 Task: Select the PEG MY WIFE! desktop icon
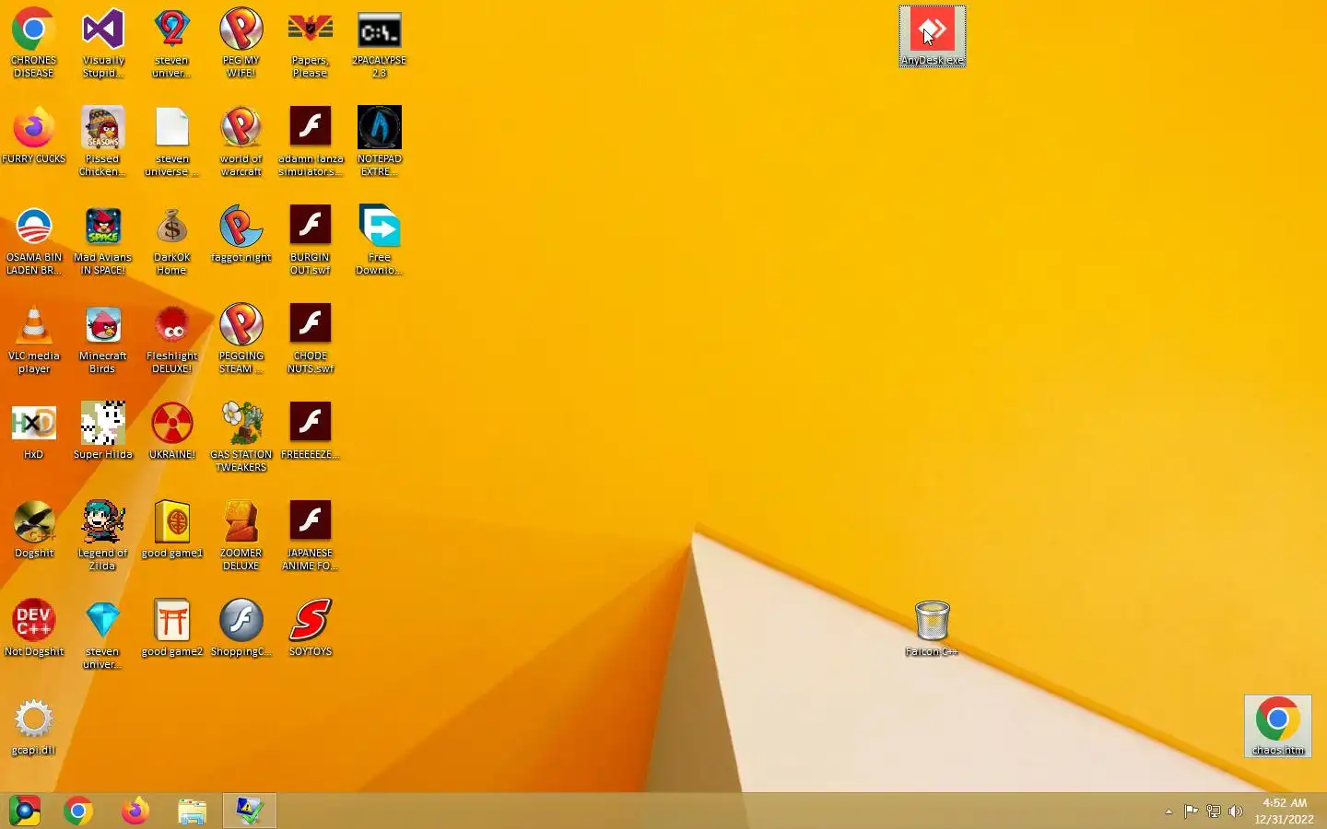coord(241,42)
